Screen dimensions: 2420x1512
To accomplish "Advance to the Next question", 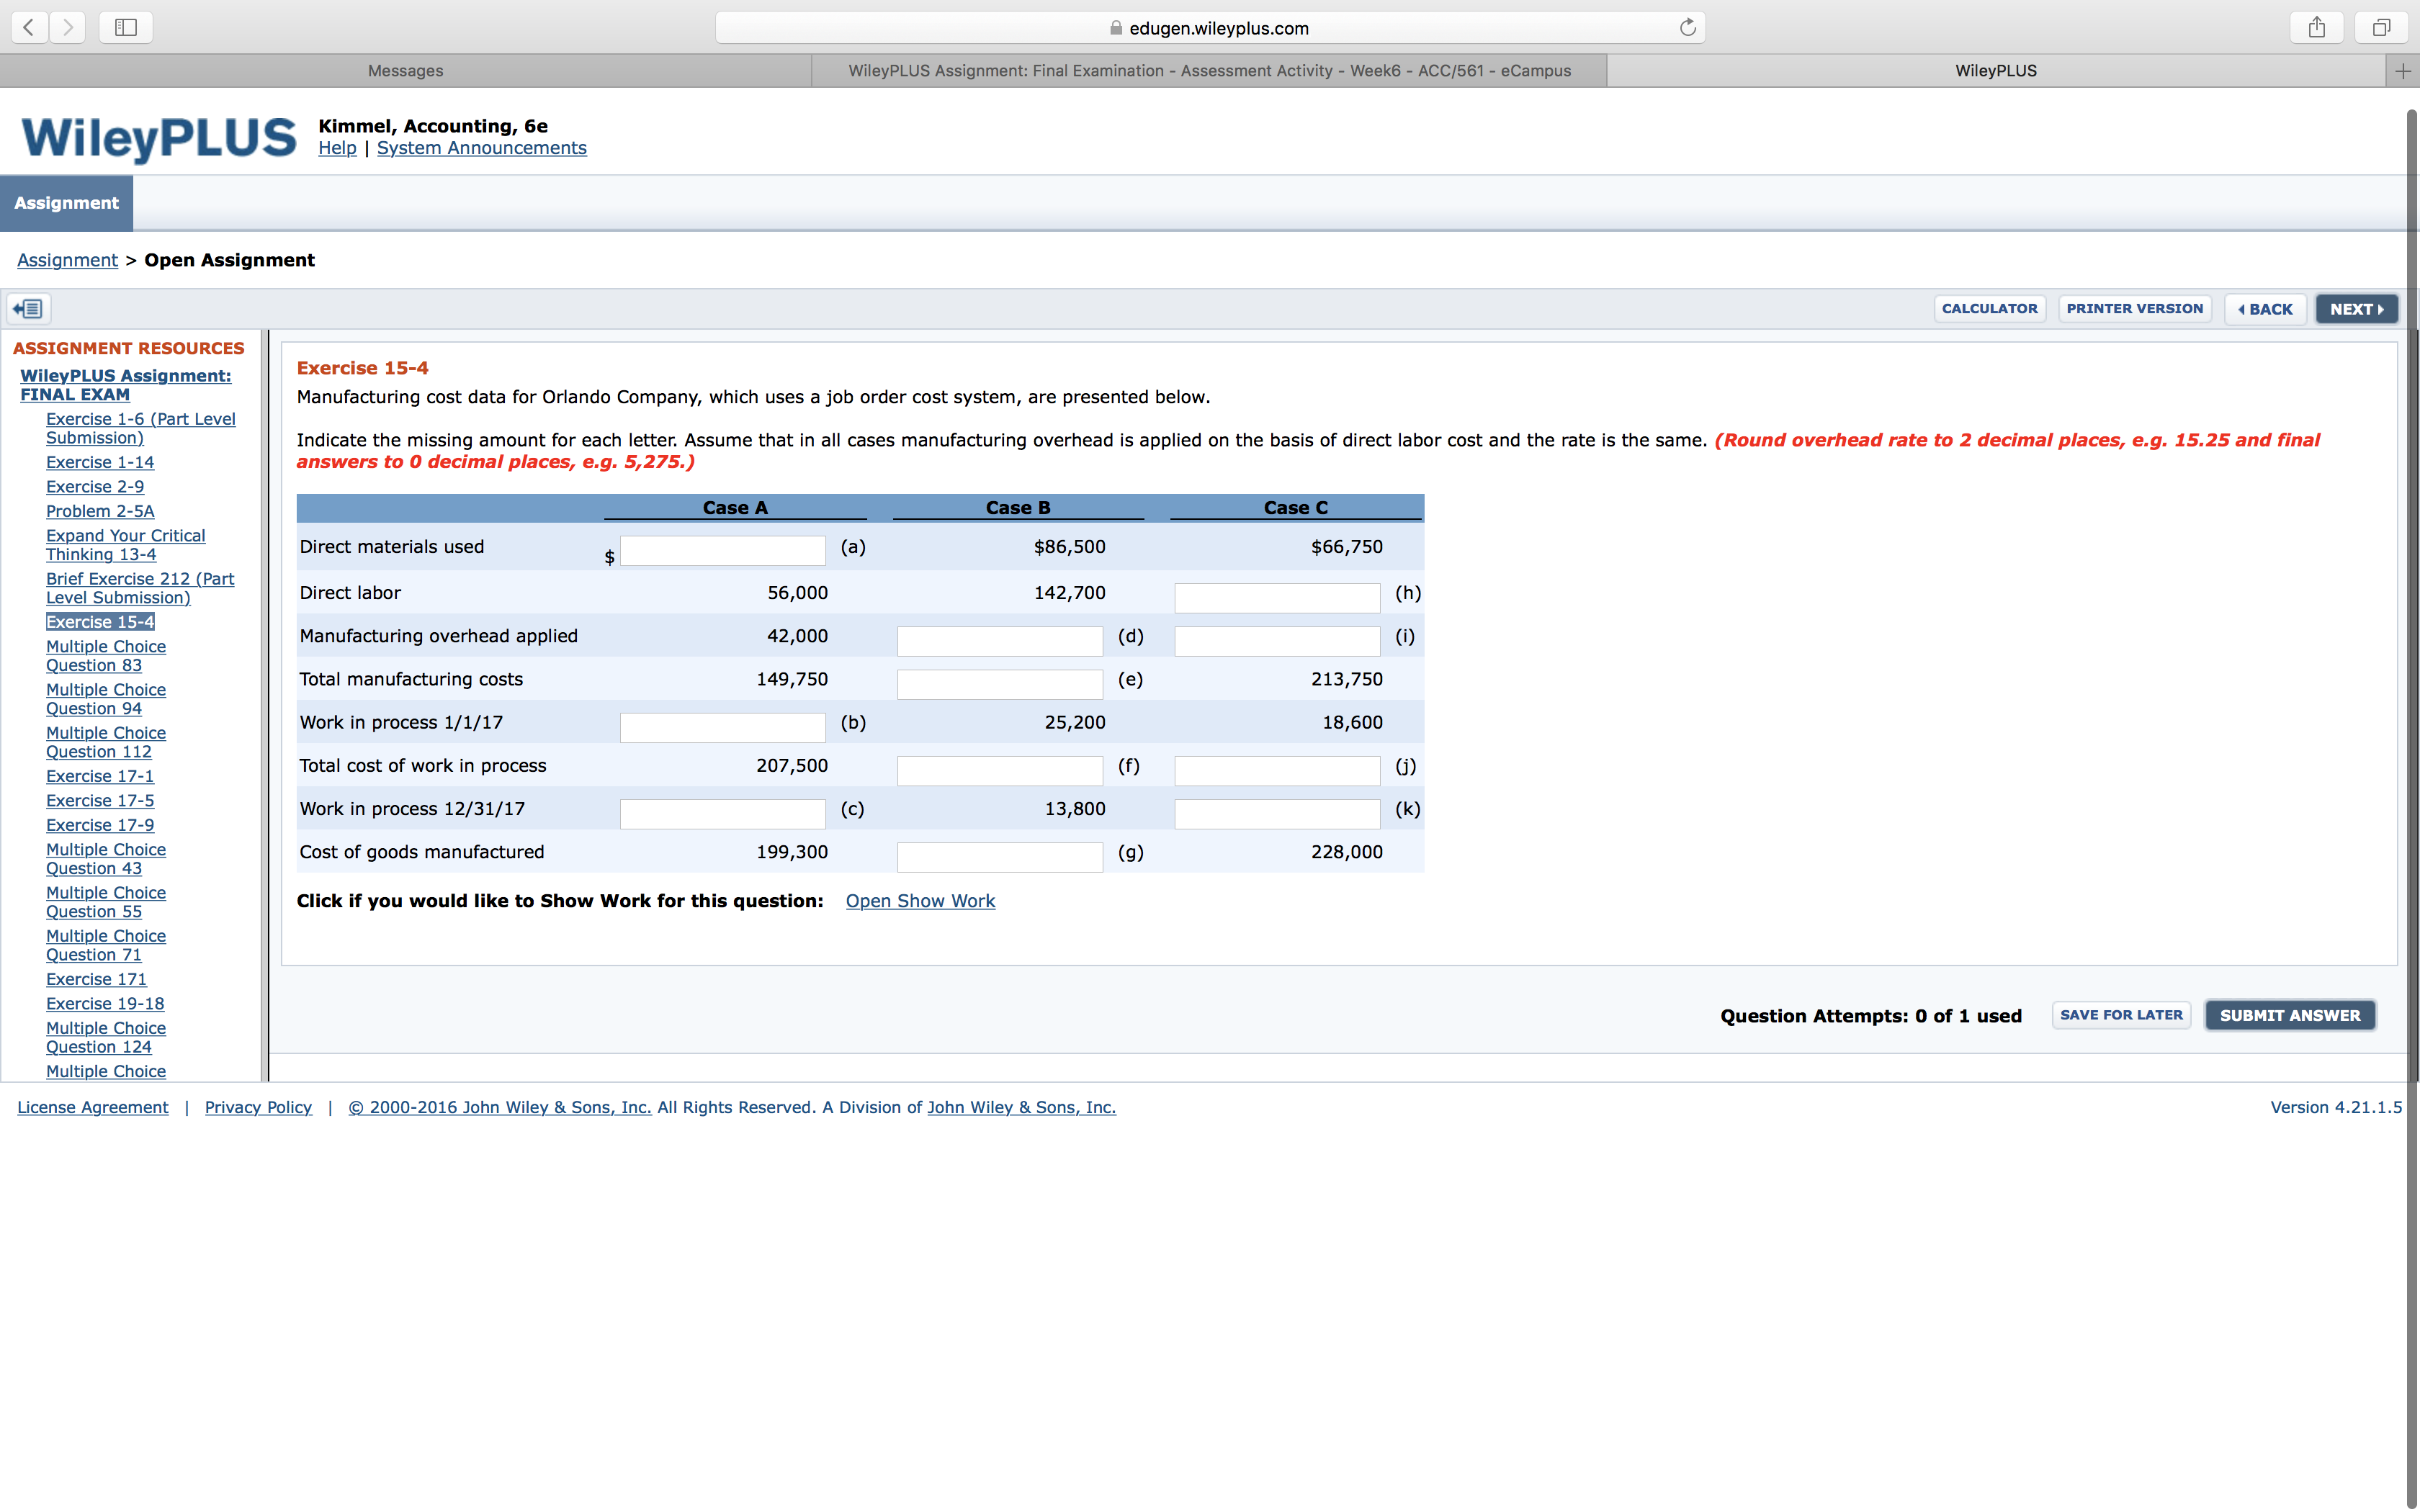I will point(2356,309).
